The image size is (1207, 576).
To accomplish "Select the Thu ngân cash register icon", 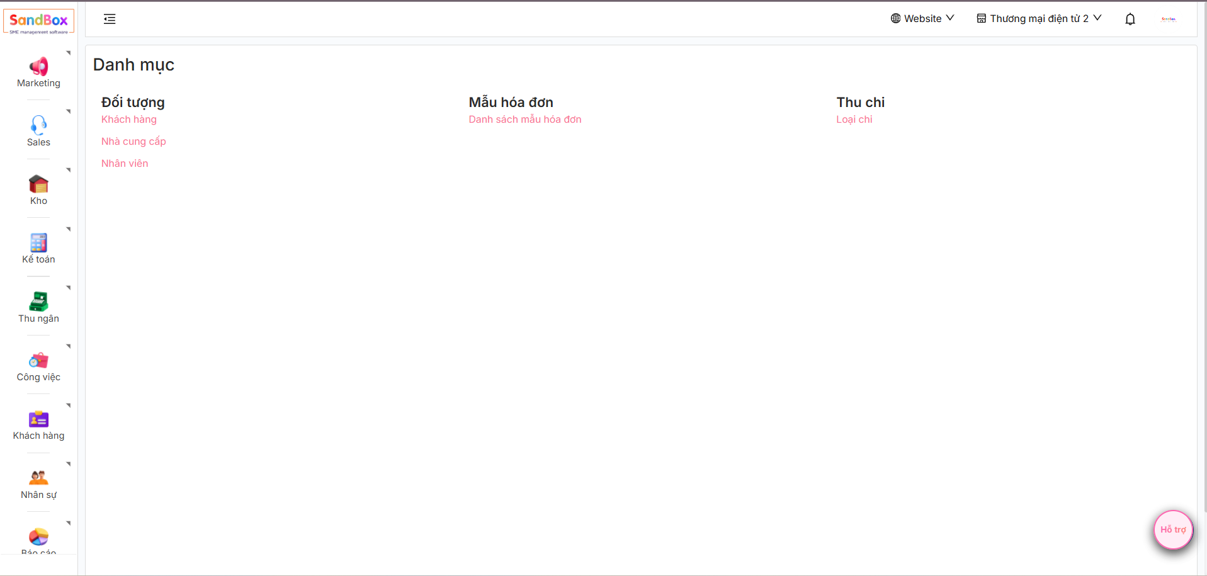I will coord(38,302).
